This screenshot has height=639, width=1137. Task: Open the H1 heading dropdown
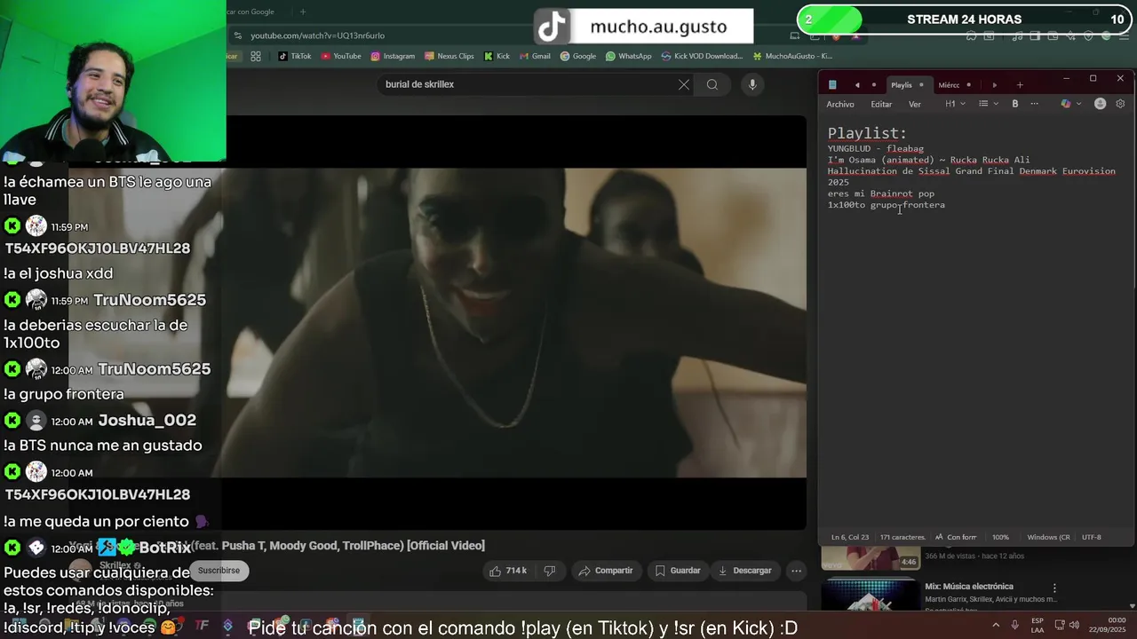(956, 104)
